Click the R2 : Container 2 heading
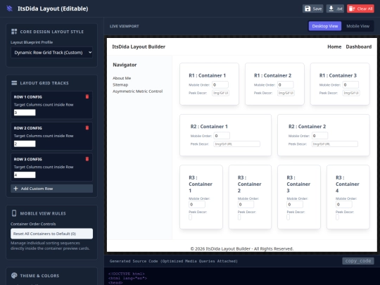Screen dimensions: 380x285 [x=307, y=127]
